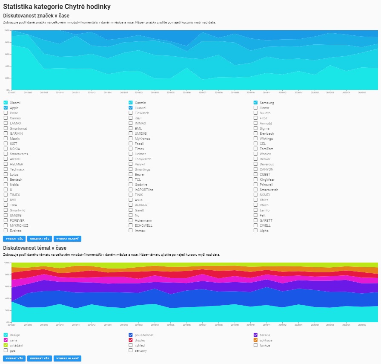
Task: Click the orange aplikace band in topics chart
Action: [195, 268]
